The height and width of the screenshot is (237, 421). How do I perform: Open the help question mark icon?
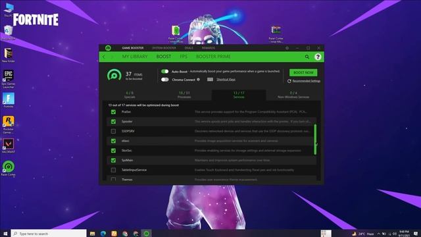pyautogui.click(x=318, y=57)
